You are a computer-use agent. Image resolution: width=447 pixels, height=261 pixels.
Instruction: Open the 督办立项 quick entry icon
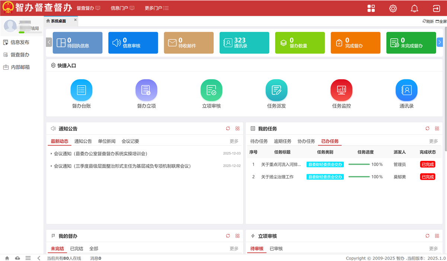point(146,90)
